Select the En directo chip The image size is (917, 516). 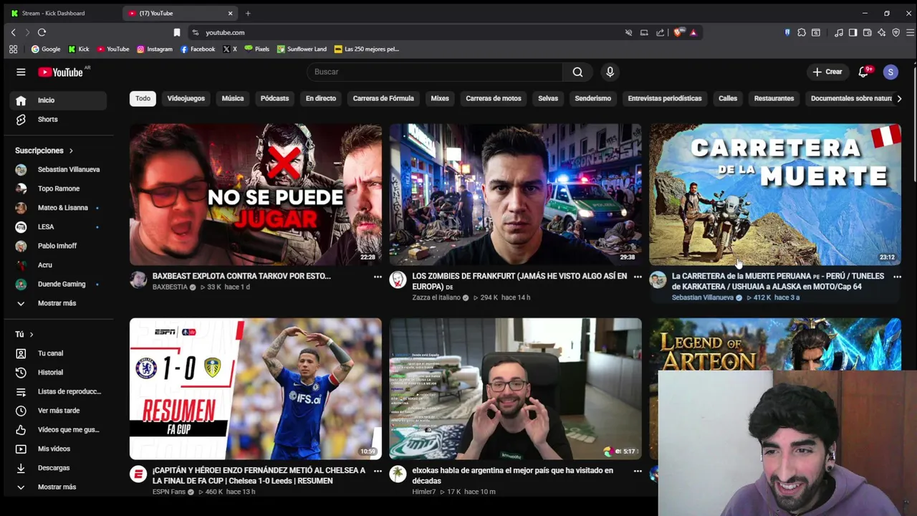click(321, 98)
